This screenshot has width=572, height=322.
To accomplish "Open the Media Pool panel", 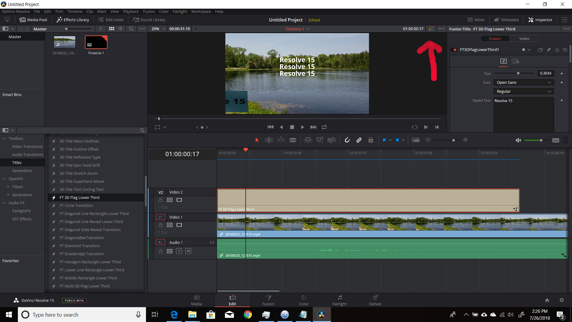I will click(x=33, y=20).
